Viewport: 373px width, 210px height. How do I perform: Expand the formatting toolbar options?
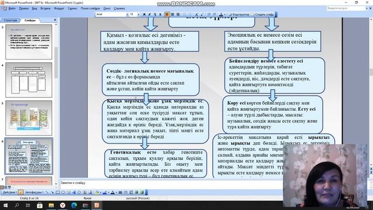point(276,15)
